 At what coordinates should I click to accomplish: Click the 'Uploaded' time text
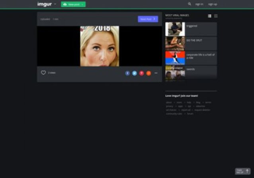(49, 19)
